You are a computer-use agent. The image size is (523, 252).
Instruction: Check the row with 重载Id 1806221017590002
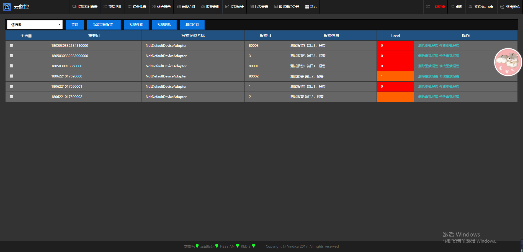(x=11, y=97)
